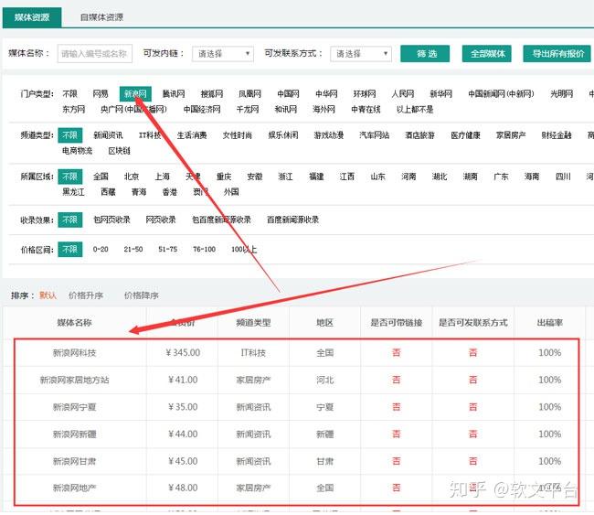Screen dimensions: 594x515
Task: Select the 新浪网 portal filter
Action: 135,93
